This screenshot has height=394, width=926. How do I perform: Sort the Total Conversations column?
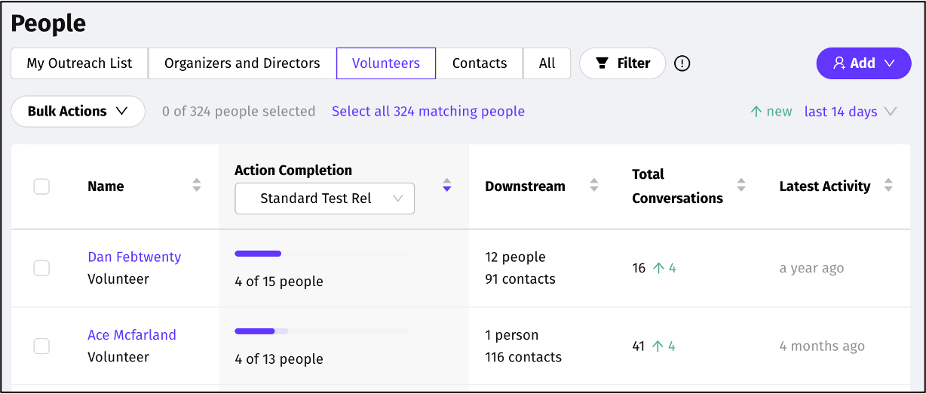point(741,185)
